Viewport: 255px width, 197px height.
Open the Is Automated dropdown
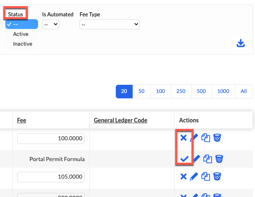(51, 24)
